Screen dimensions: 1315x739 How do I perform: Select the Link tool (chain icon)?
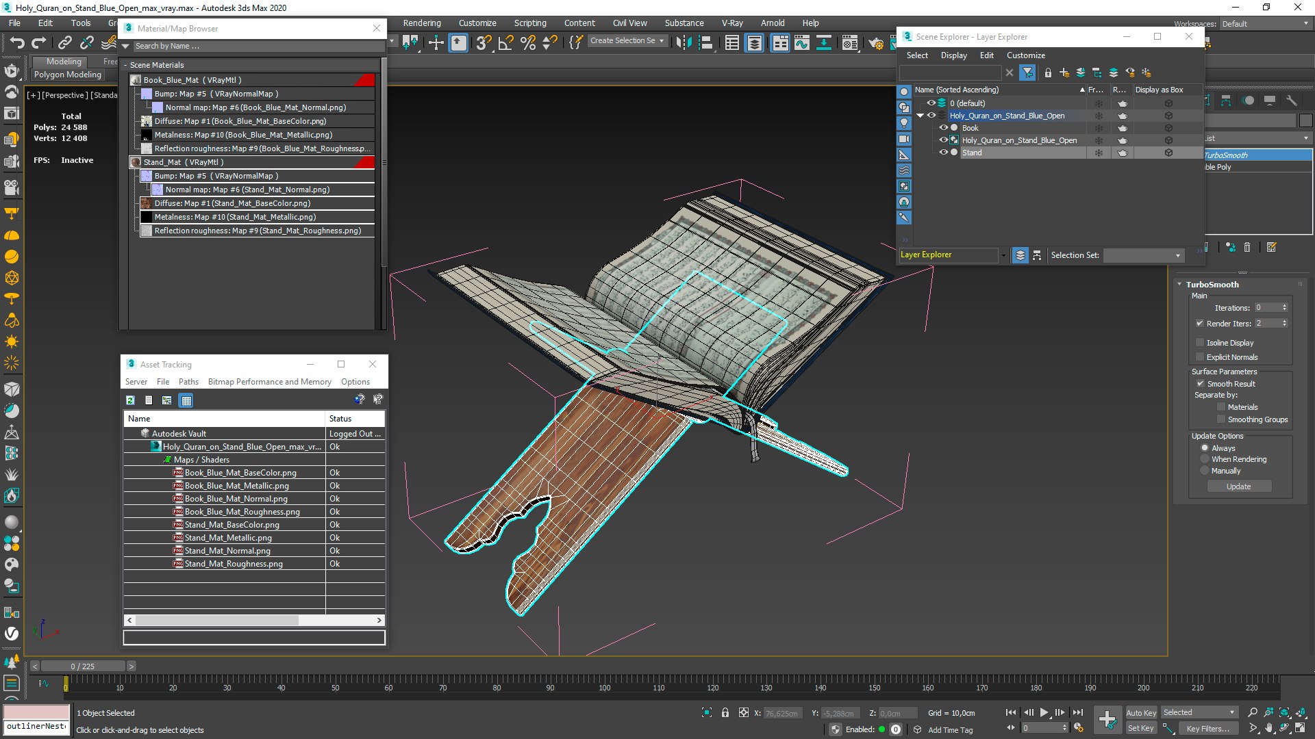(x=64, y=42)
